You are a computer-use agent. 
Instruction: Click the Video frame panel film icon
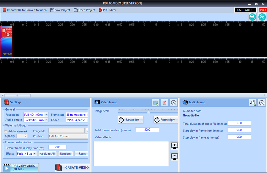97,102
